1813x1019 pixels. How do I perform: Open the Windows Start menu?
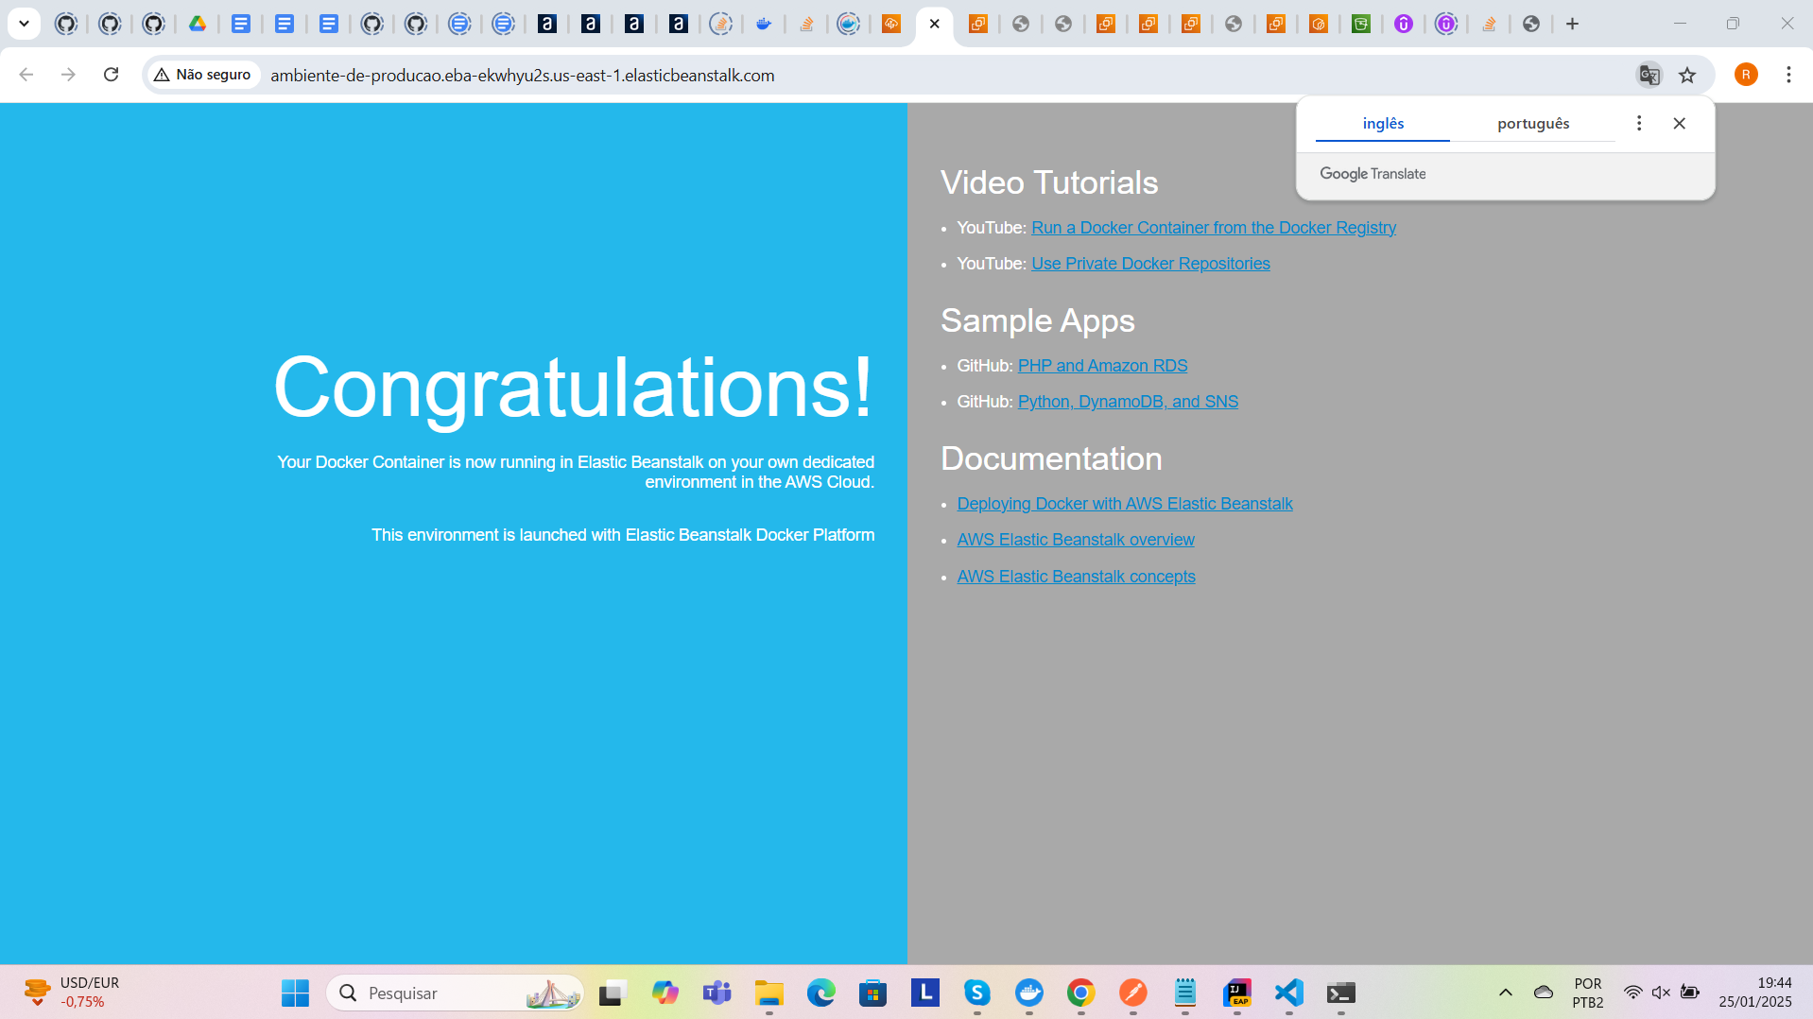[295, 993]
